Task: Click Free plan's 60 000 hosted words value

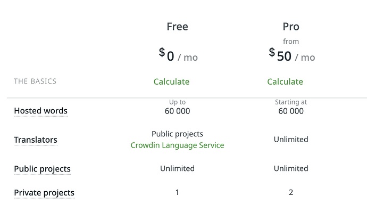Action: tap(177, 111)
